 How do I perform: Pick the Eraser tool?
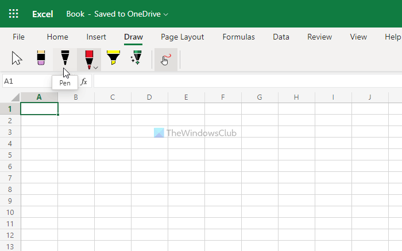point(41,58)
